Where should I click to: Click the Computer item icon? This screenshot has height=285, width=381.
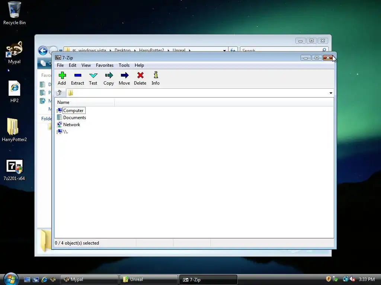[x=59, y=111]
